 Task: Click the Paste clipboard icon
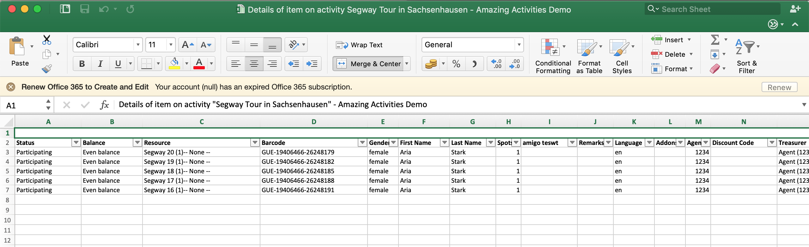[x=17, y=47]
